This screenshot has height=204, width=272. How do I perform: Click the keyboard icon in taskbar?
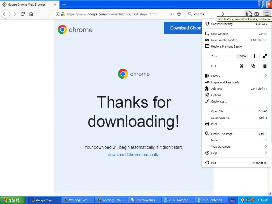tap(233, 200)
